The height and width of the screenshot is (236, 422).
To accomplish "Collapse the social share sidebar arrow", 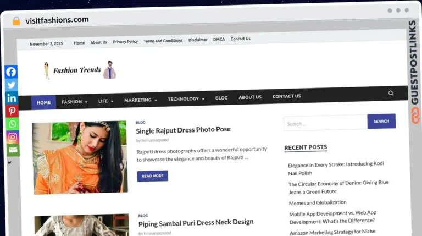I will 10,163.
